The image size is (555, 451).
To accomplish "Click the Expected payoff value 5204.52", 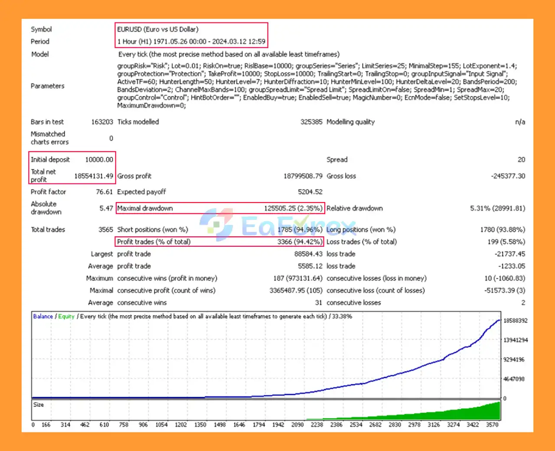I will [310, 192].
